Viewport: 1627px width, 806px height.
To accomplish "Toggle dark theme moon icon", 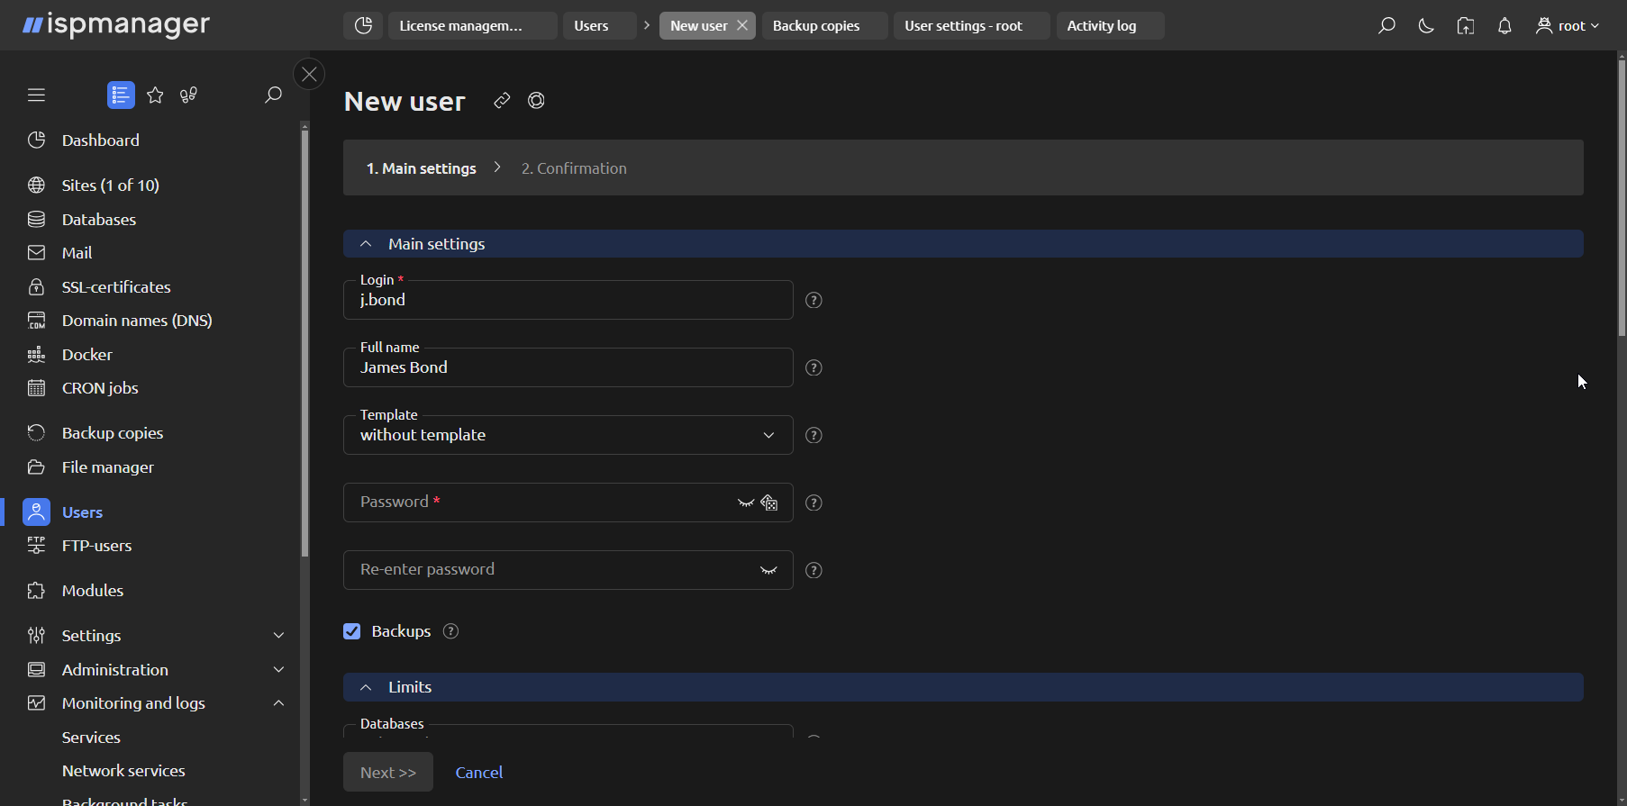I will pos(1426,26).
